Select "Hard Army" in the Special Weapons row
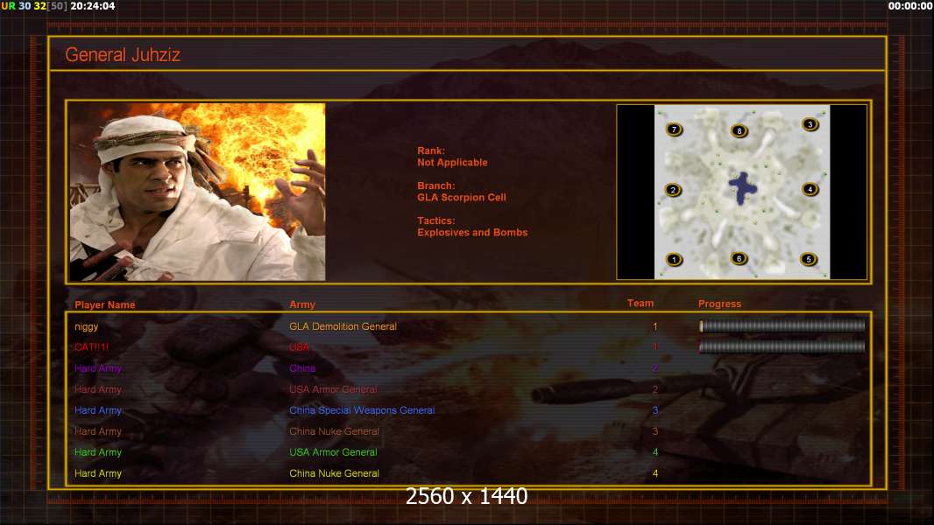Image resolution: width=934 pixels, height=525 pixels. click(97, 410)
